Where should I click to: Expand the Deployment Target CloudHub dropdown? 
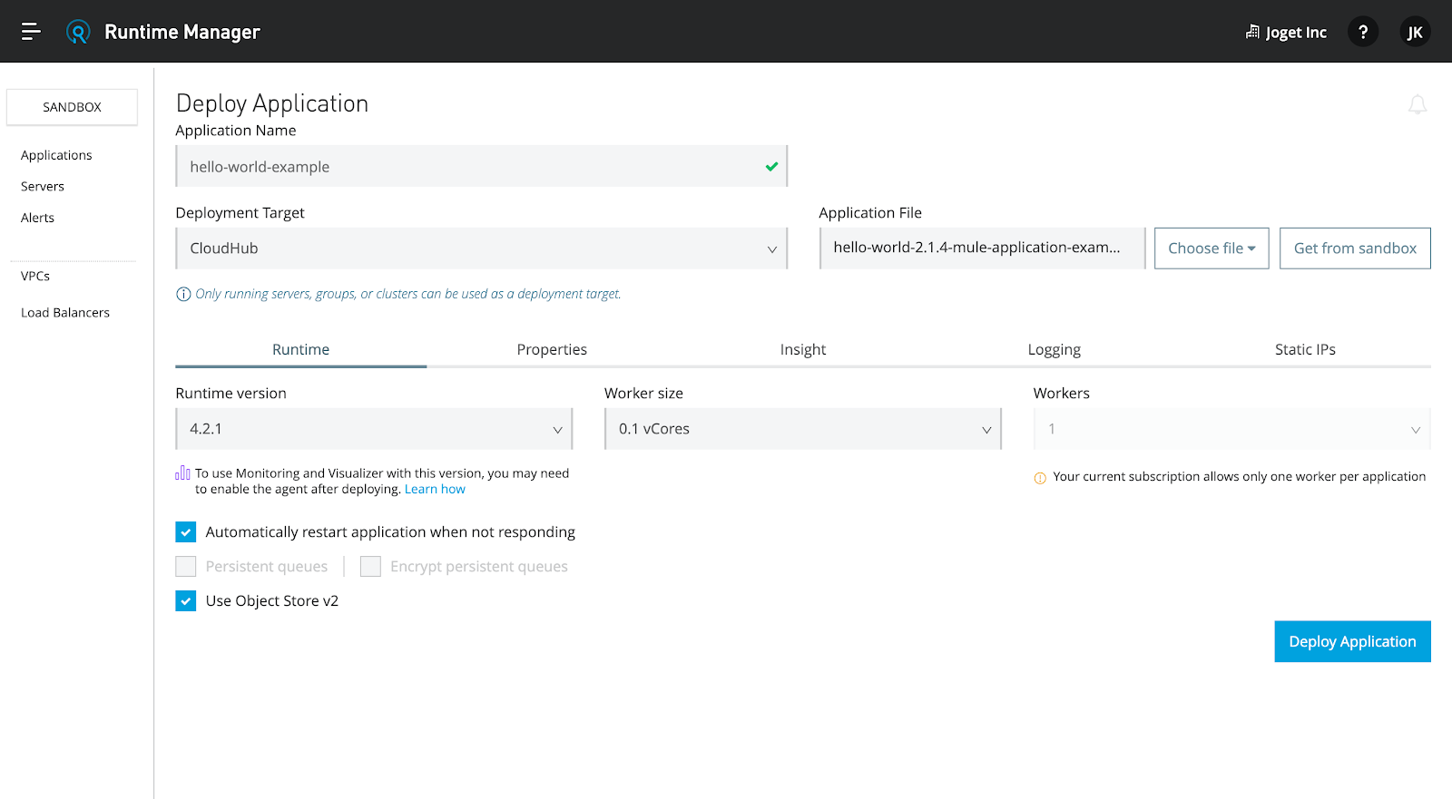482,248
